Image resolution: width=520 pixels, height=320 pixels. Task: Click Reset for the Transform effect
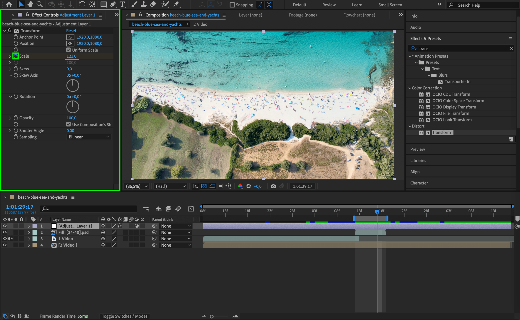(71, 31)
